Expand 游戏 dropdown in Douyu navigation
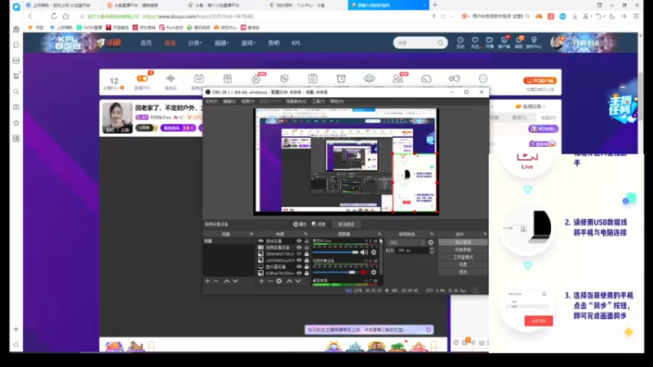 (x=248, y=43)
